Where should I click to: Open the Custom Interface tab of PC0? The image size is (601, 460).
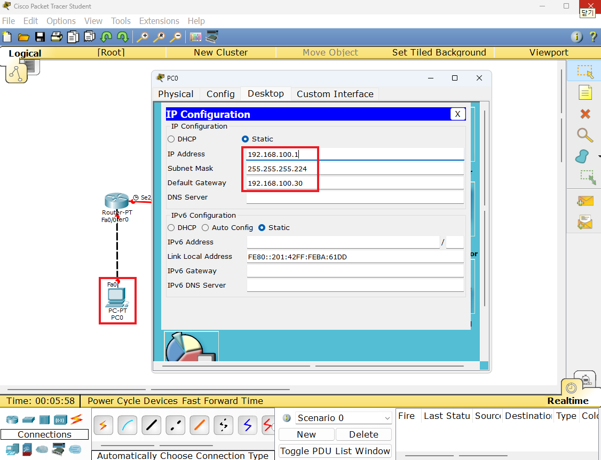(x=335, y=94)
